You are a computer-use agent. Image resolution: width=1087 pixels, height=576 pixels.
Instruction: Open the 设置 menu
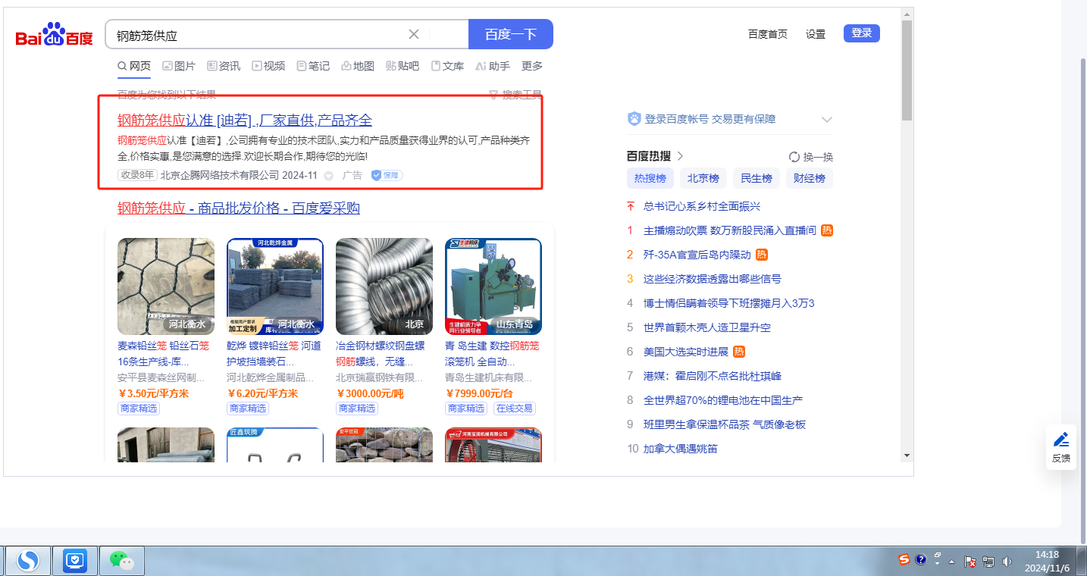[x=816, y=34]
